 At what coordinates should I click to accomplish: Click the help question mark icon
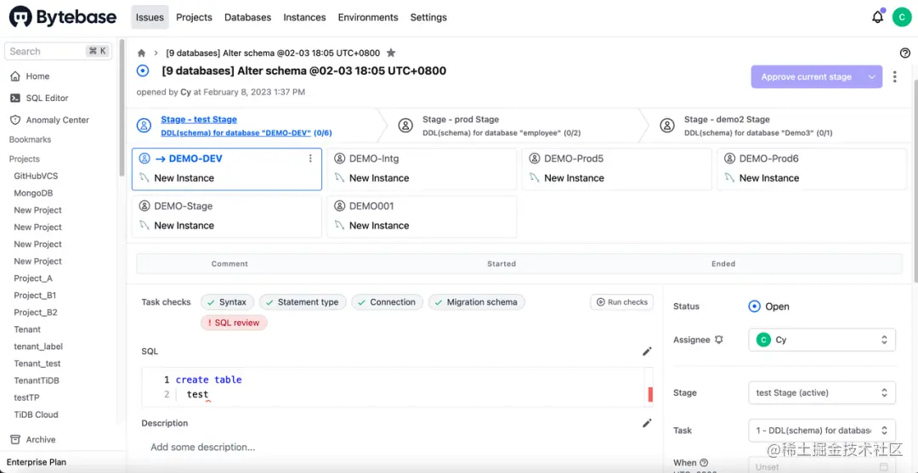tap(905, 53)
